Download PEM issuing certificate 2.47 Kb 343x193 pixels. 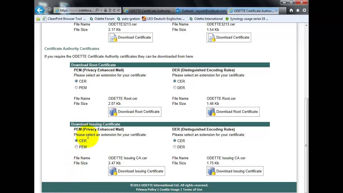click(x=137, y=171)
